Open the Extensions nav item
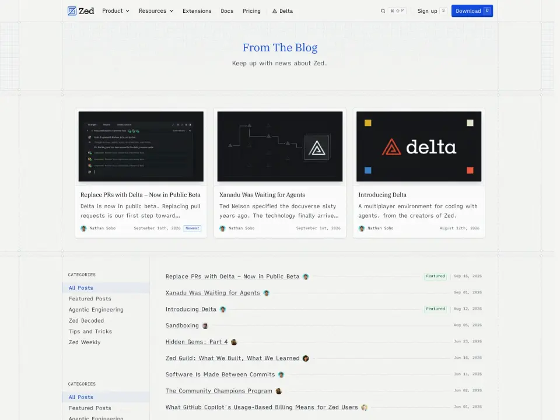 [197, 11]
